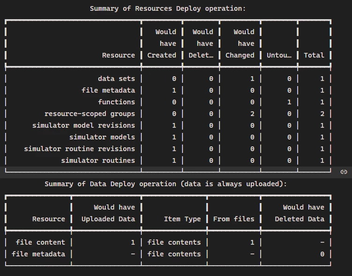Click the truncated Untou… column header
This screenshot has height=276, width=352.
tap(279, 55)
